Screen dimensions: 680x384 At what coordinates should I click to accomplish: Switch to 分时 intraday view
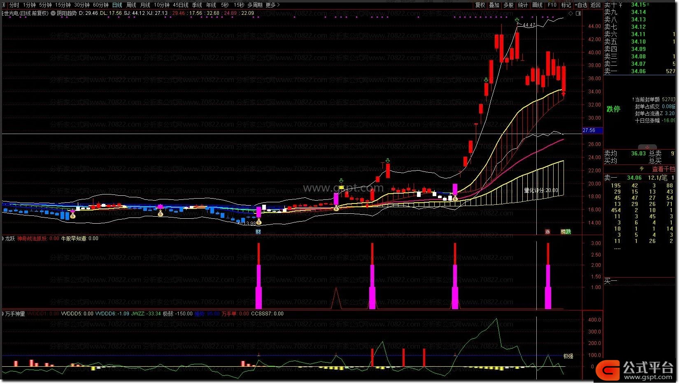coord(14,5)
